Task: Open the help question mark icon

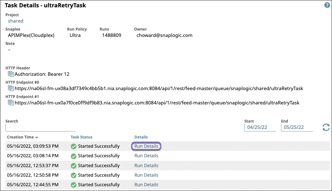Action: [x=327, y=5]
